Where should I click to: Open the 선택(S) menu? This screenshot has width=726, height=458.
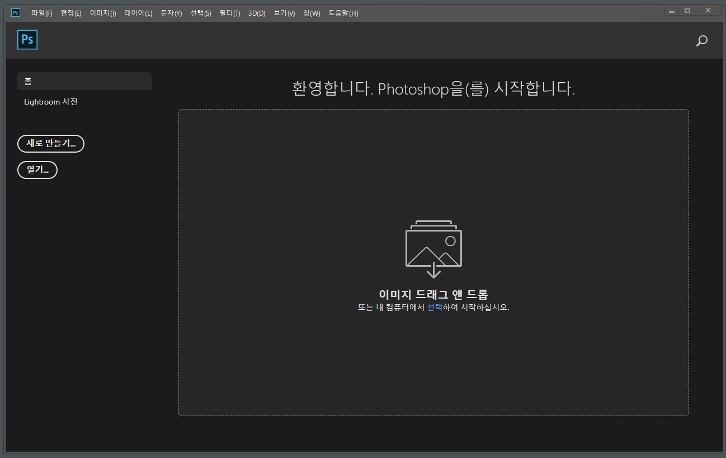[x=201, y=13]
